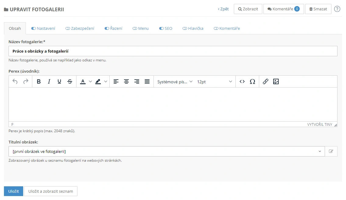Viewport: 346px width, 200px height.
Task: Click into the Název fotogalerie text field
Action: 173,51
